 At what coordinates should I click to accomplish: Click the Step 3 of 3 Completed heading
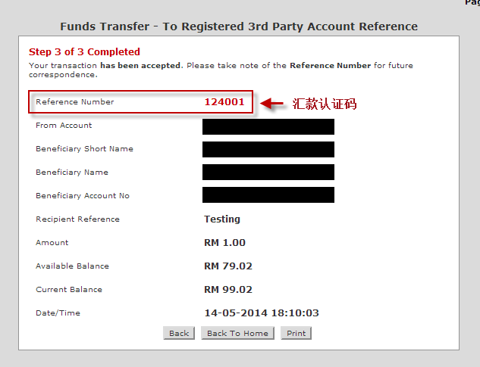tap(84, 52)
